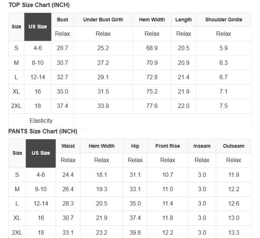Screen dimensions: 260x238
Task: Select the dark US Size header in top chart
Action: click(x=38, y=27)
